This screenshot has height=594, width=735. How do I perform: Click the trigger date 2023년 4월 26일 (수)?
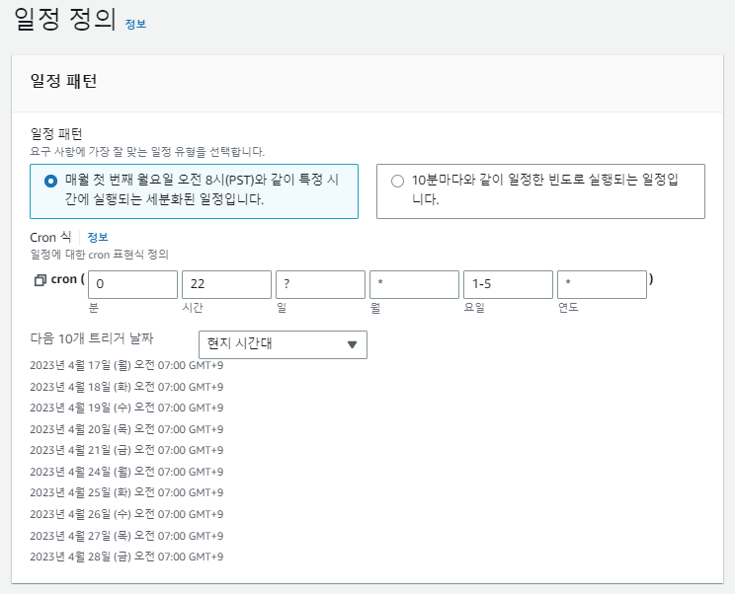tap(126, 514)
